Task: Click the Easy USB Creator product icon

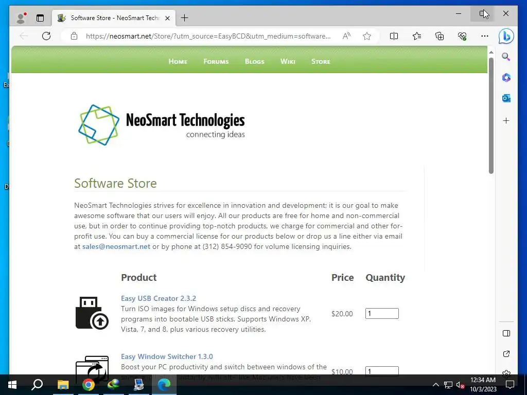Action: (92, 313)
